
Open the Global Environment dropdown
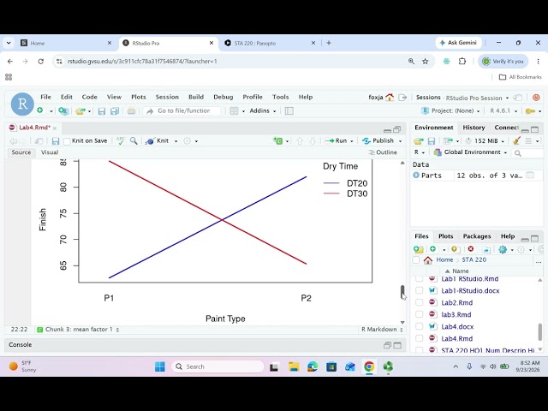470,152
